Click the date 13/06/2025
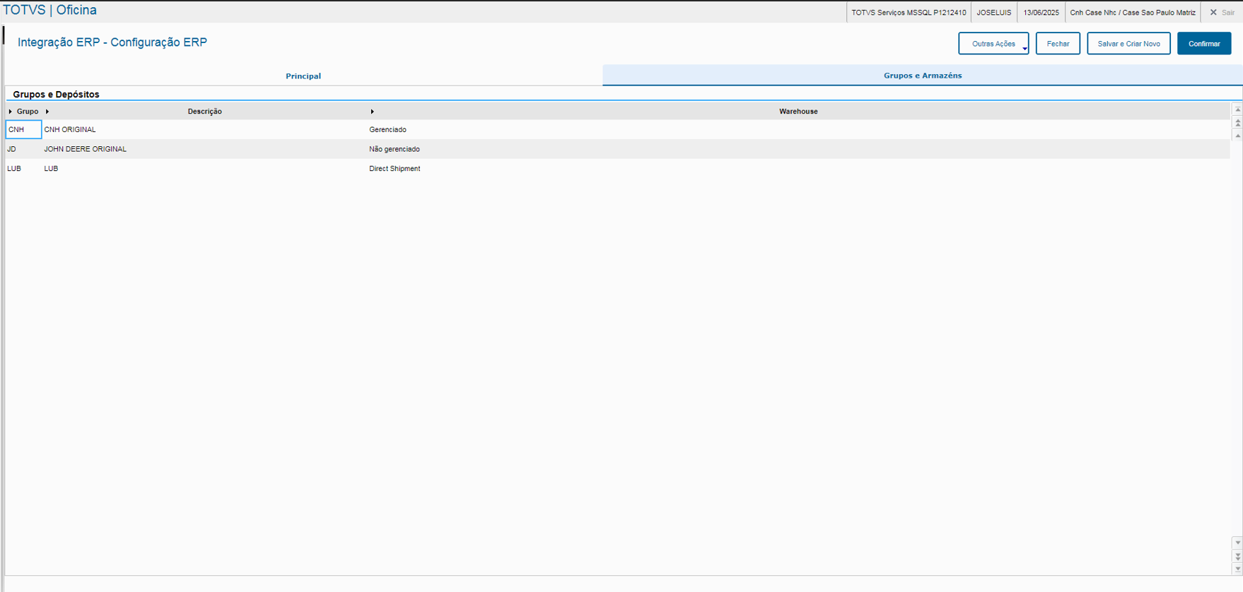This screenshot has height=592, width=1243. [x=1041, y=13]
